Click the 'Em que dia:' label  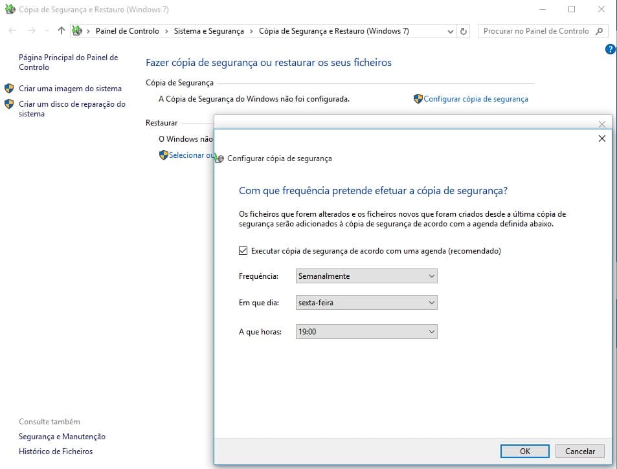tap(259, 303)
